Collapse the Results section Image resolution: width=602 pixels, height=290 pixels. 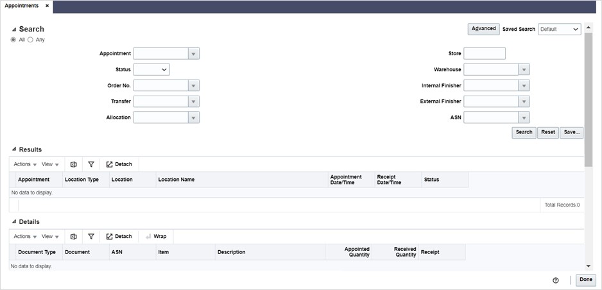[x=14, y=149]
